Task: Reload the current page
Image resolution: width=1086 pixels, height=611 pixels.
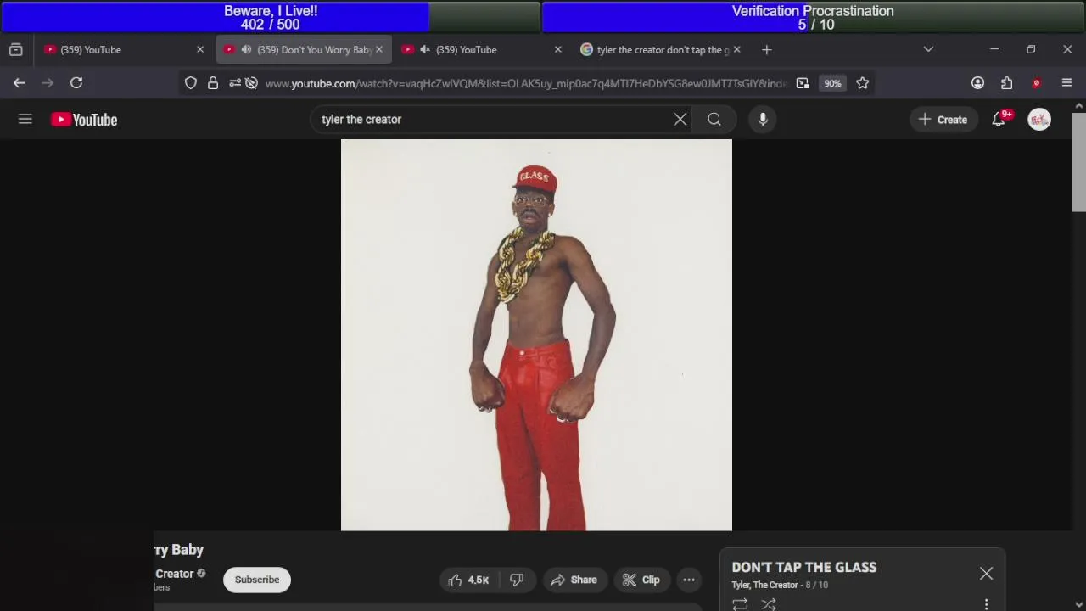Action: [x=76, y=82]
